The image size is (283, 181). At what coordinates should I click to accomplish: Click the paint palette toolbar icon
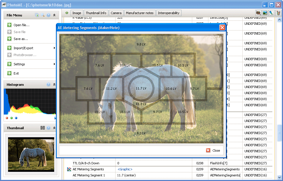pyautogui.click(x=258, y=13)
